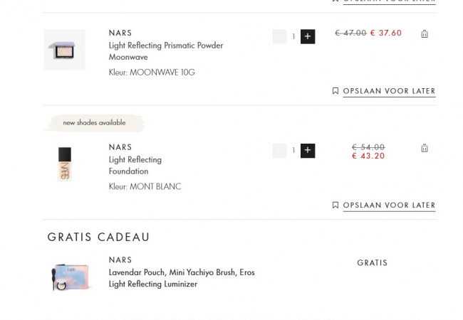Remove Light Reflecting Foundation via trash icon
463x320 pixels.
click(425, 148)
